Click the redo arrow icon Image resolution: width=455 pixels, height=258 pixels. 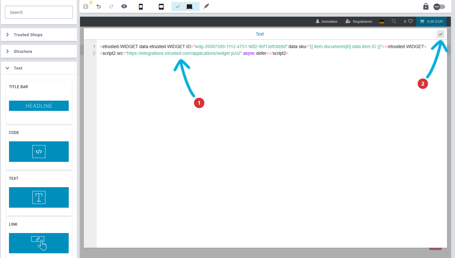[x=111, y=6]
